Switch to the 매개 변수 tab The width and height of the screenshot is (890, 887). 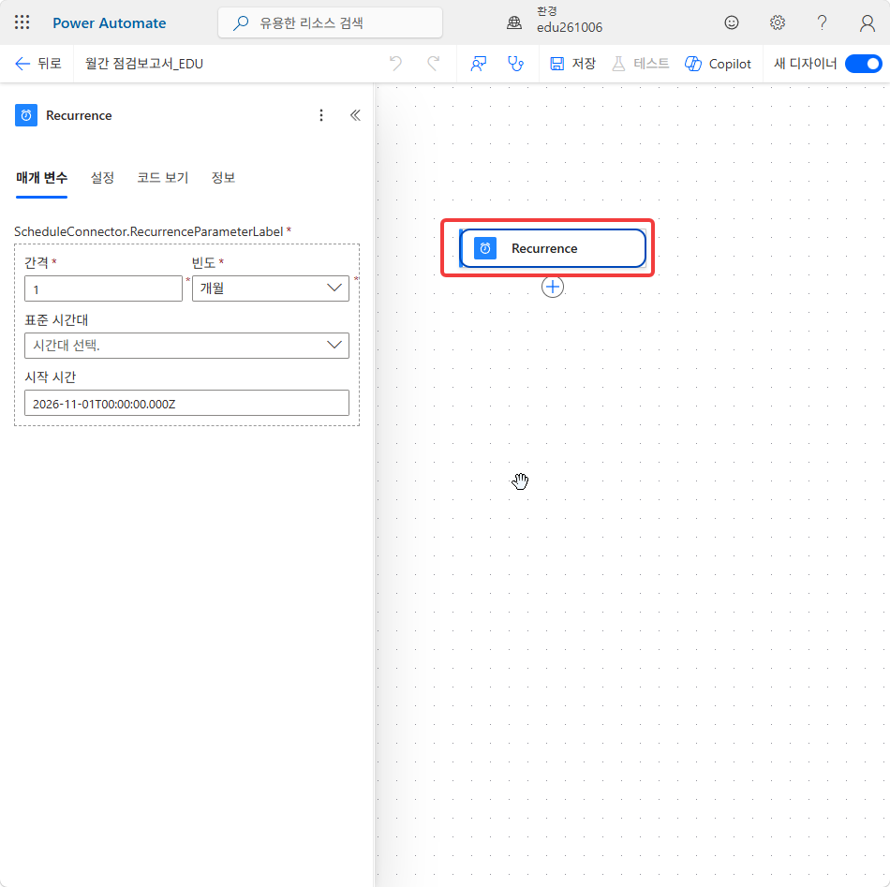coord(41,178)
